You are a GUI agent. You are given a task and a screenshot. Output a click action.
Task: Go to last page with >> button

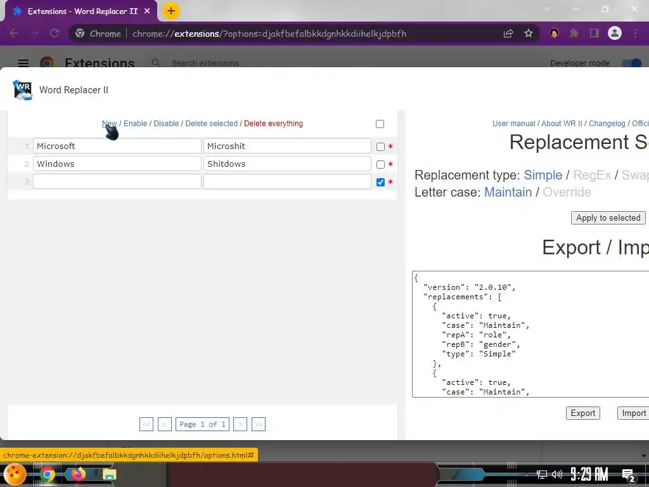point(259,424)
